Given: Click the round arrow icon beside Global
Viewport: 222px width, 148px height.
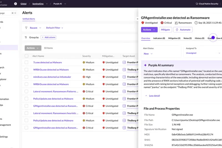Looking at the screenshot, I should (x=15, y=4).
